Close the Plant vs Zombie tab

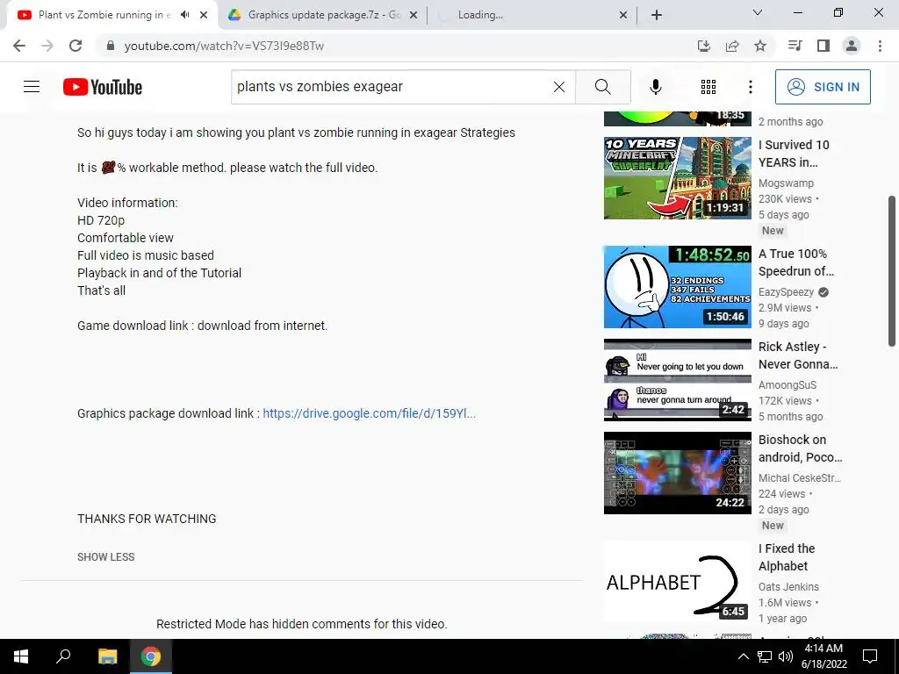tap(204, 15)
